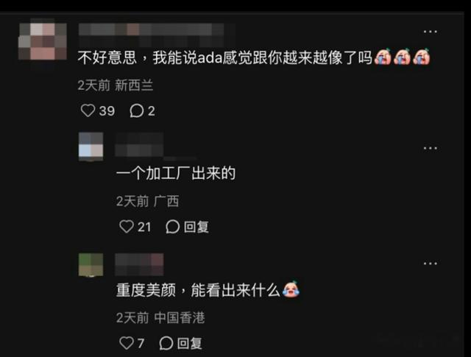
Task: Tap the reply bubble under 中国香港 comment
Action: (166, 343)
